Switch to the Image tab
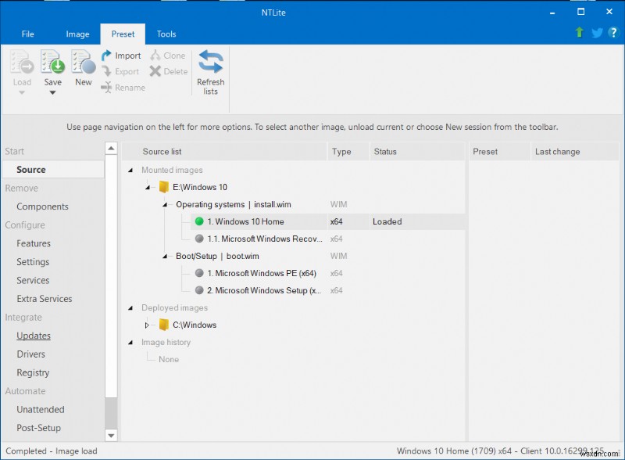This screenshot has height=460, width=625. 77,34
